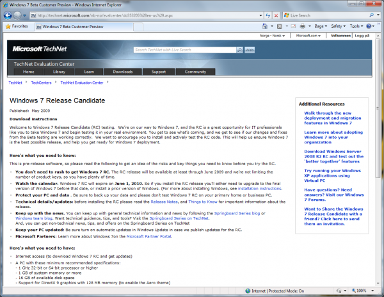Click the TechCenters breadcrumb link
This screenshot has height=297, width=384.
(41, 83)
